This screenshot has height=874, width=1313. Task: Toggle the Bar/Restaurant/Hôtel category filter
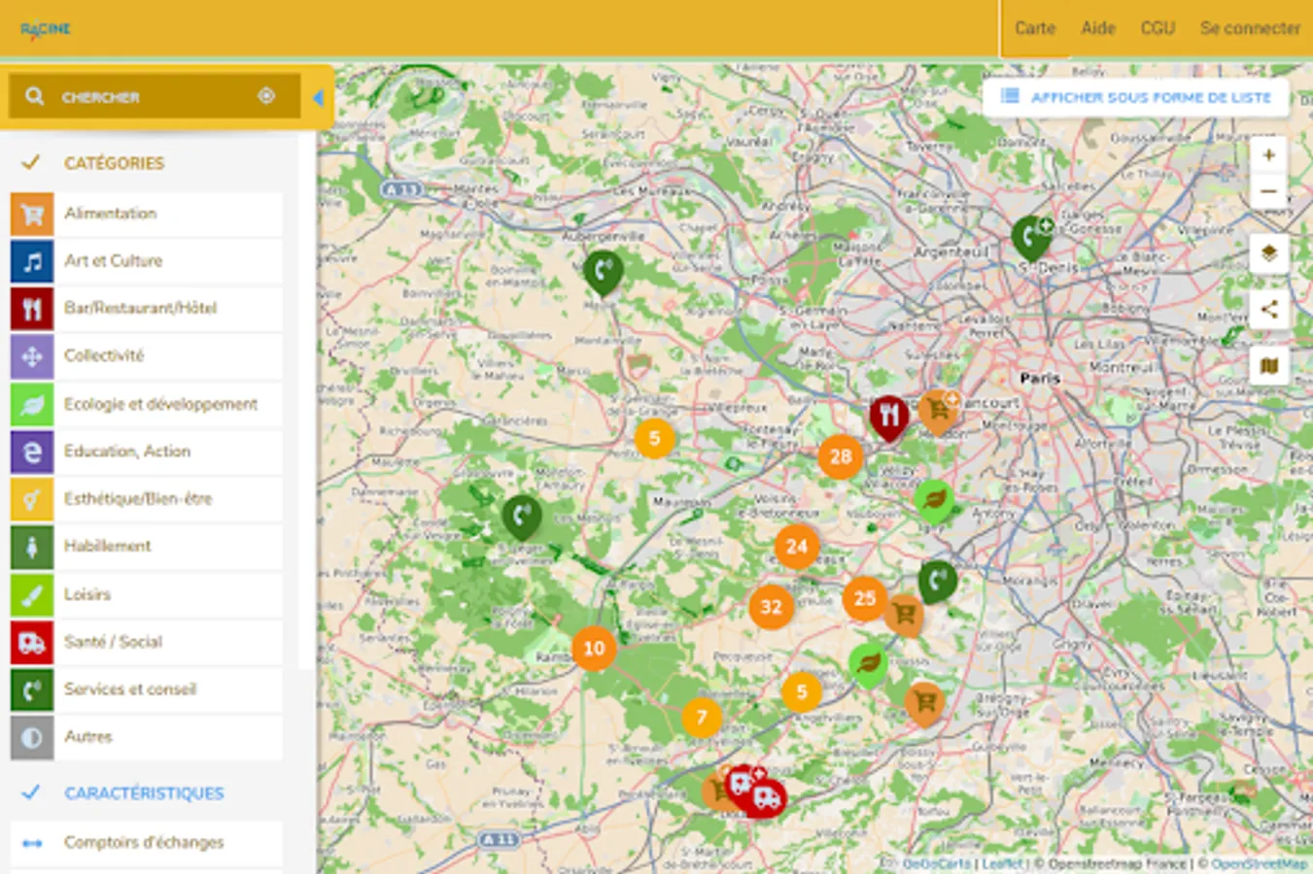(147, 309)
